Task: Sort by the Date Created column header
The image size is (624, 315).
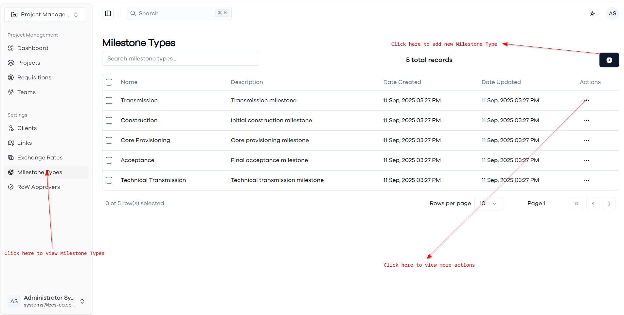Action: [x=402, y=82]
